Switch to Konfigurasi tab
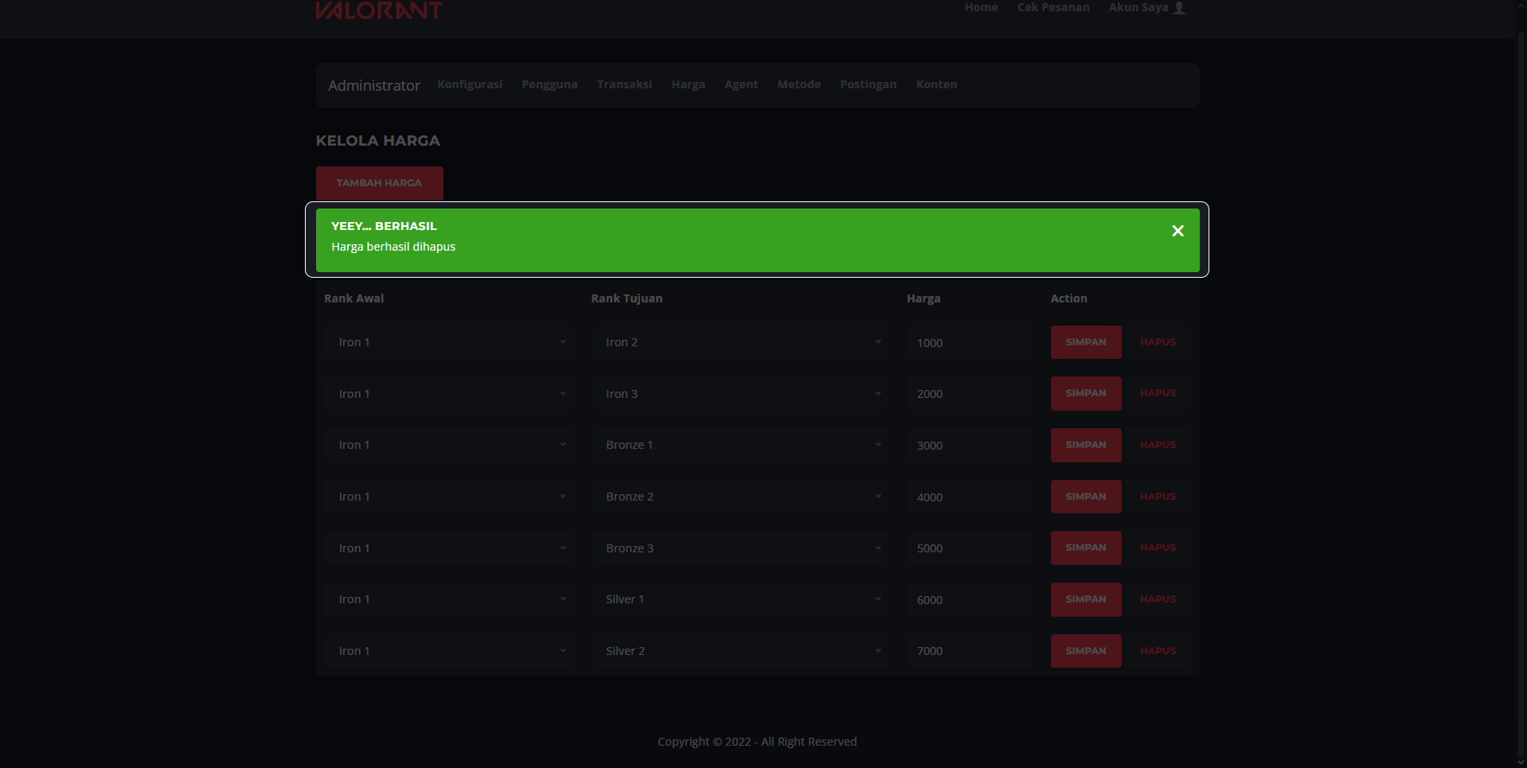The height and width of the screenshot is (768, 1527). 470,84
